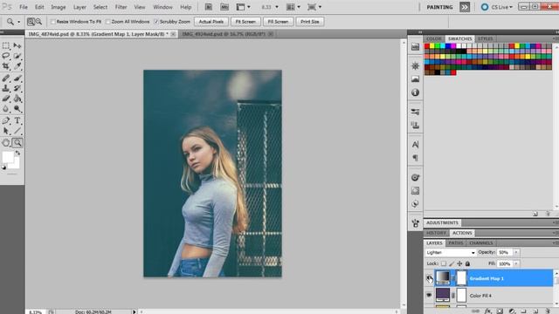Expand more workspaces chevron
The height and width of the screenshot is (314, 559).
pyautogui.click(x=465, y=7)
